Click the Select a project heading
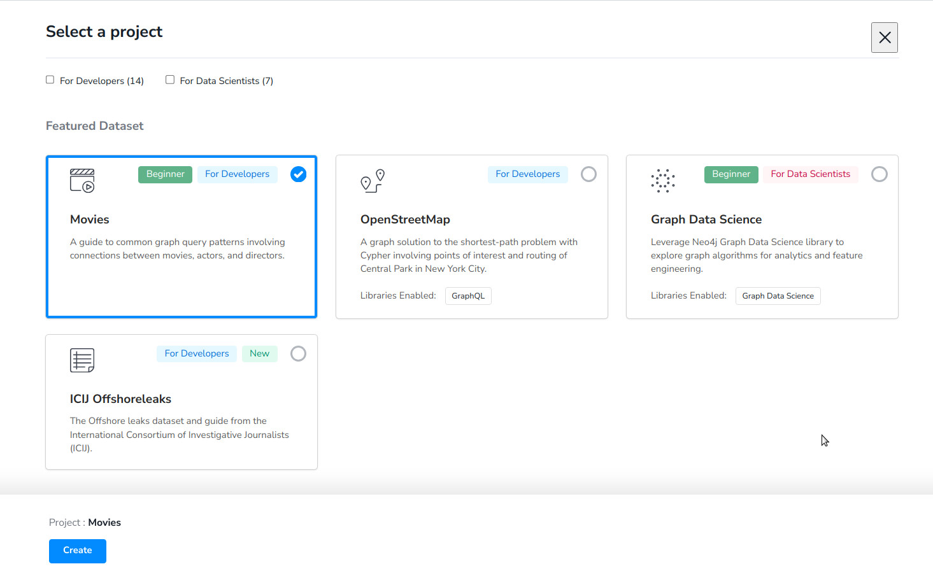 pos(104,32)
